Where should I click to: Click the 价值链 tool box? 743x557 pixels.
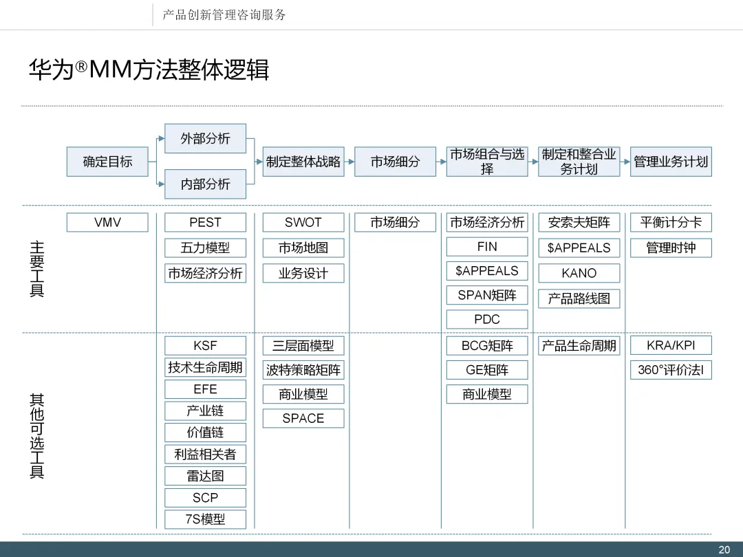[205, 433]
